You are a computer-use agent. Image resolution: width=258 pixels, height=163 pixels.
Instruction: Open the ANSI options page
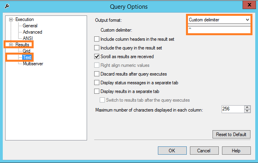point(28,38)
